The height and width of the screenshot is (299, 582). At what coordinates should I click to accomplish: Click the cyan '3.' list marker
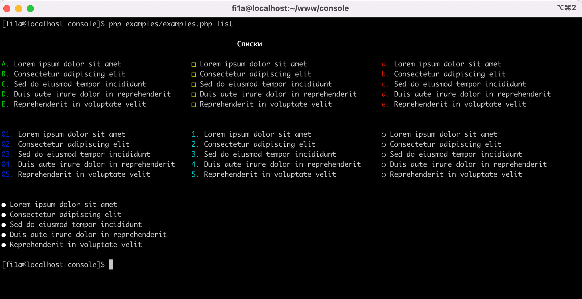(195, 154)
